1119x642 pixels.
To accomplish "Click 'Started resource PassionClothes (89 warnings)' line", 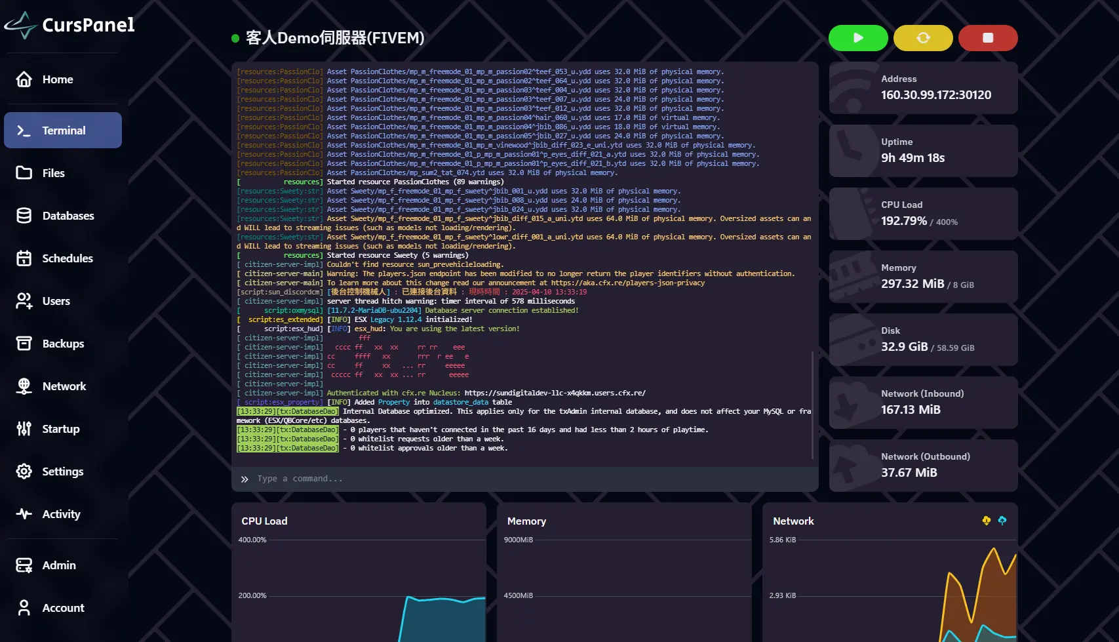I will [415, 182].
